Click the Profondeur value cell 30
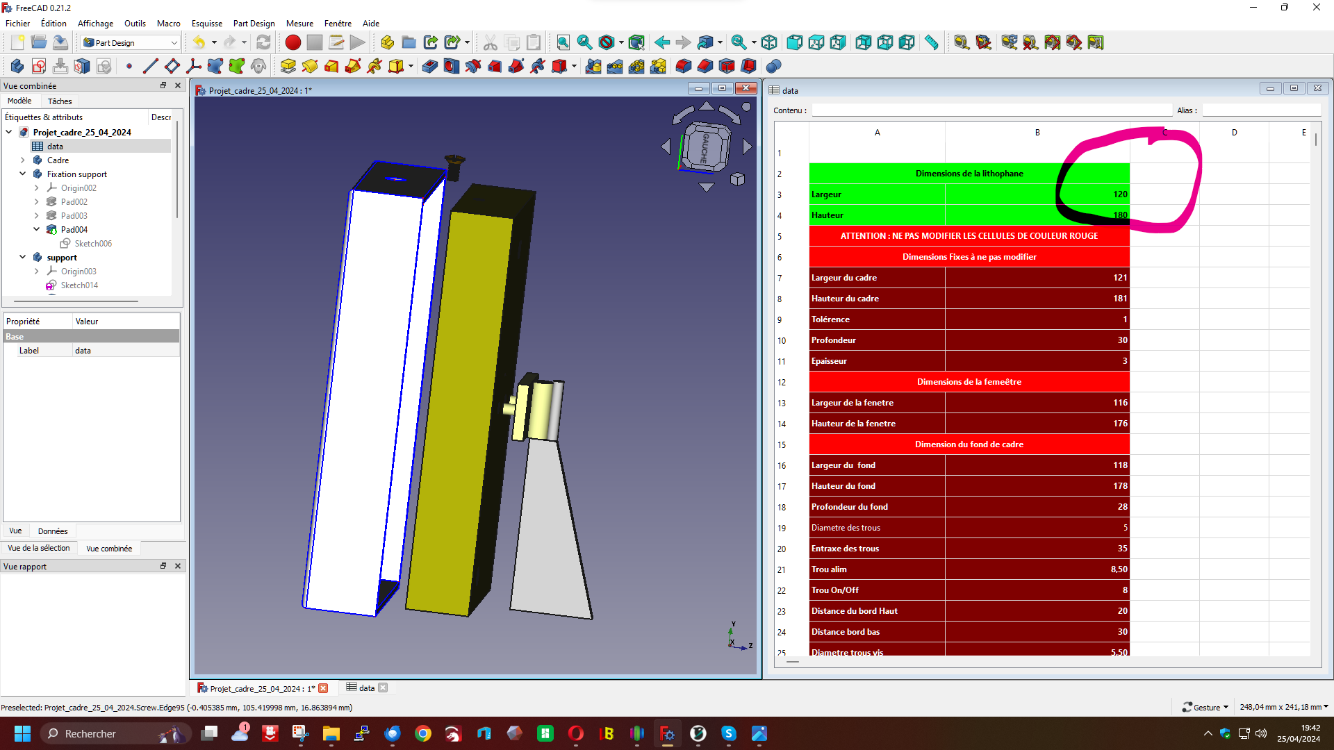The height and width of the screenshot is (750, 1334). [1037, 340]
